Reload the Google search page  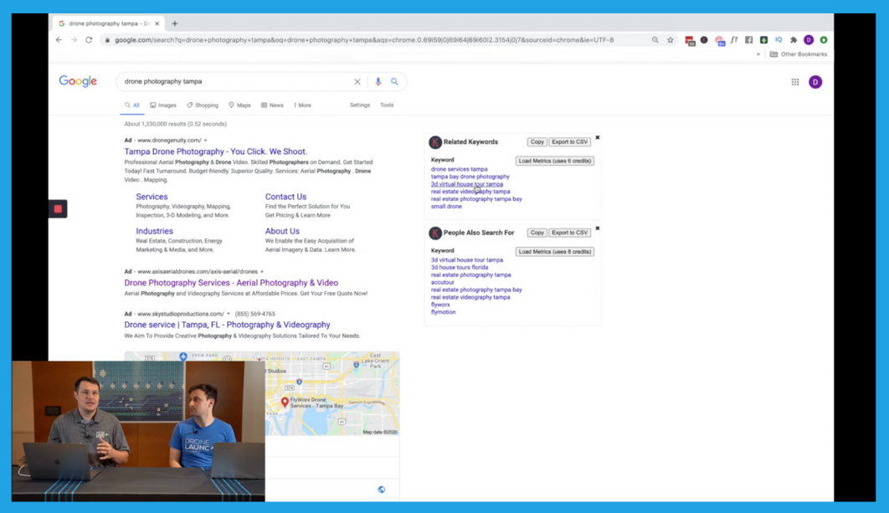(x=89, y=39)
